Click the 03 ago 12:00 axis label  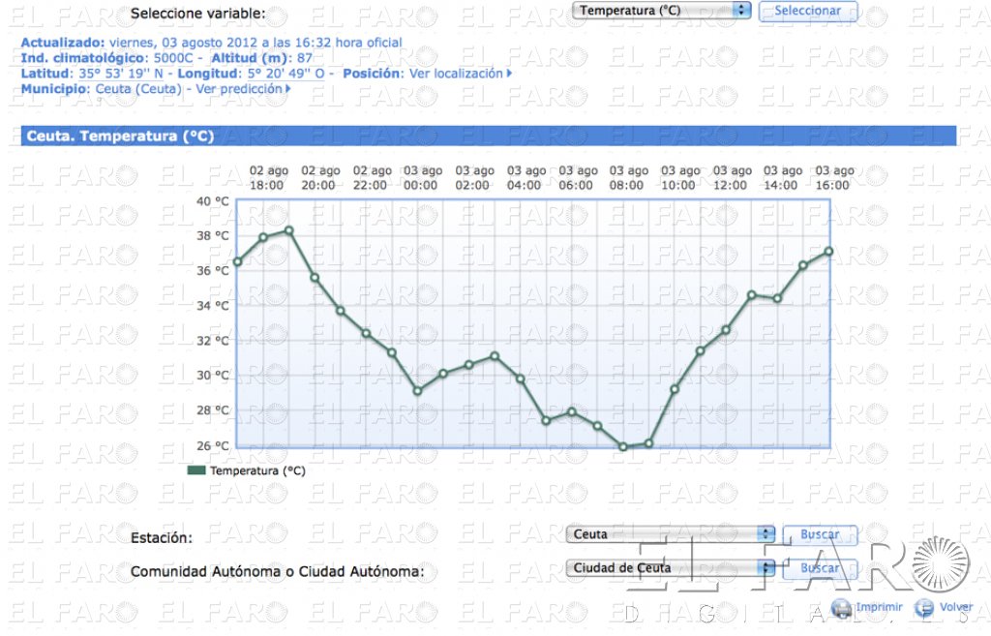point(732,178)
